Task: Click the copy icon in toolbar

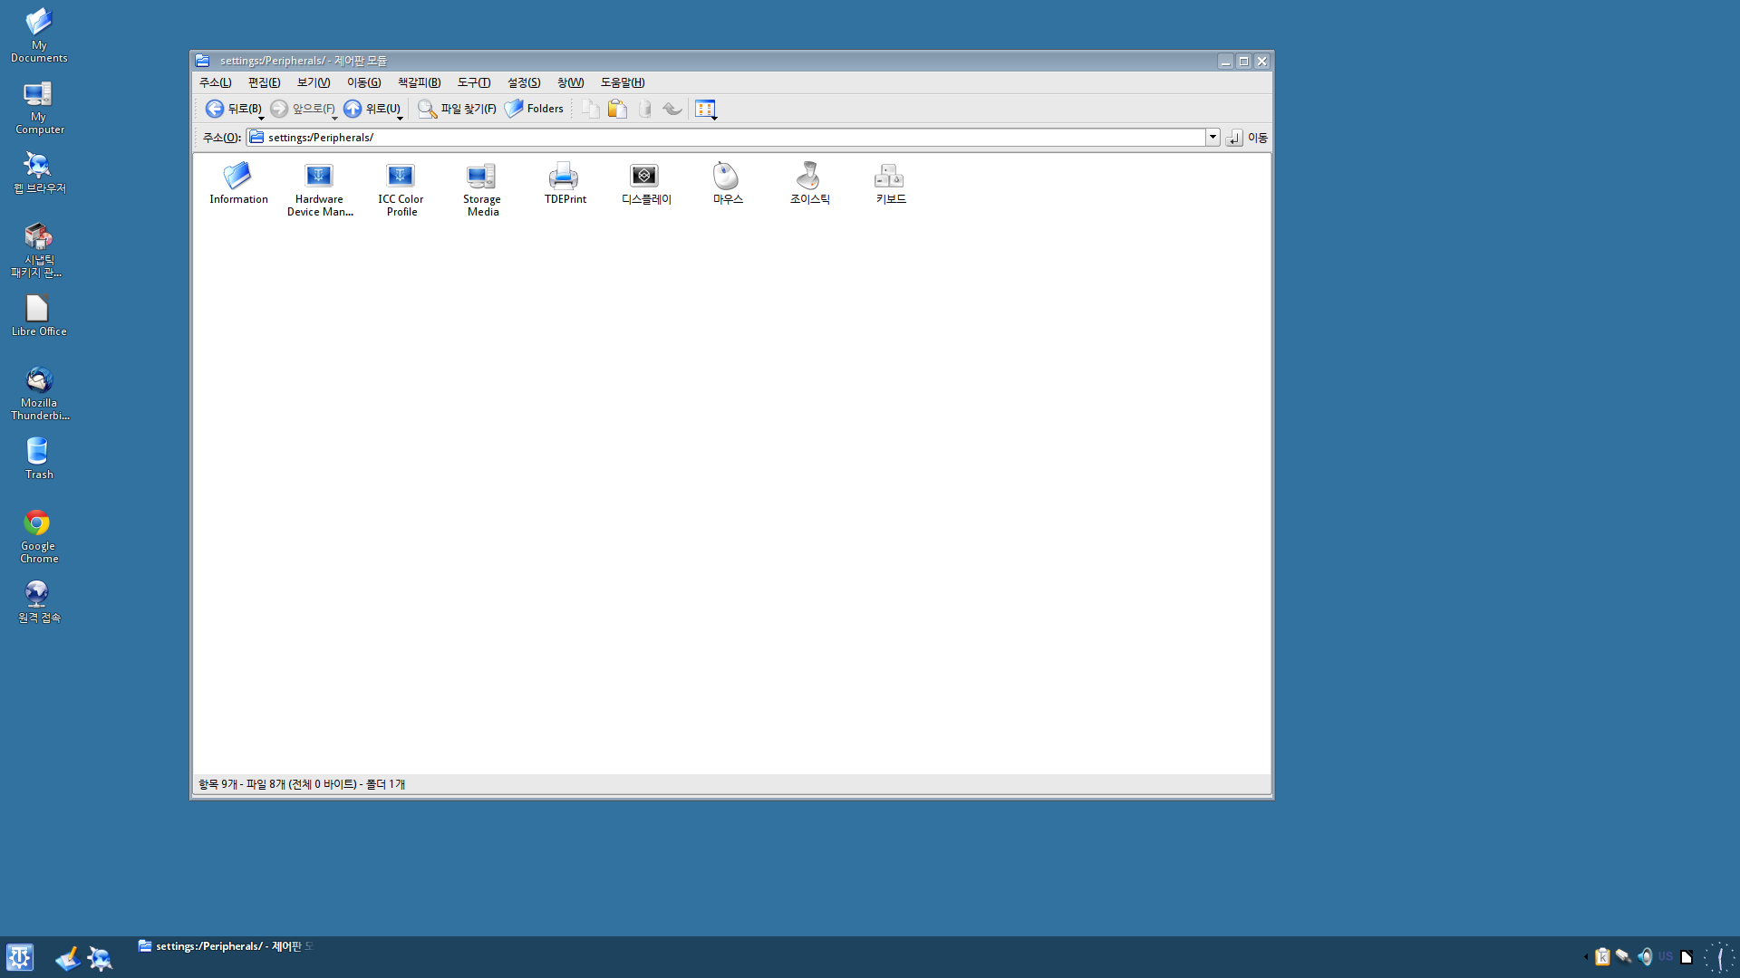Action: pyautogui.click(x=590, y=109)
